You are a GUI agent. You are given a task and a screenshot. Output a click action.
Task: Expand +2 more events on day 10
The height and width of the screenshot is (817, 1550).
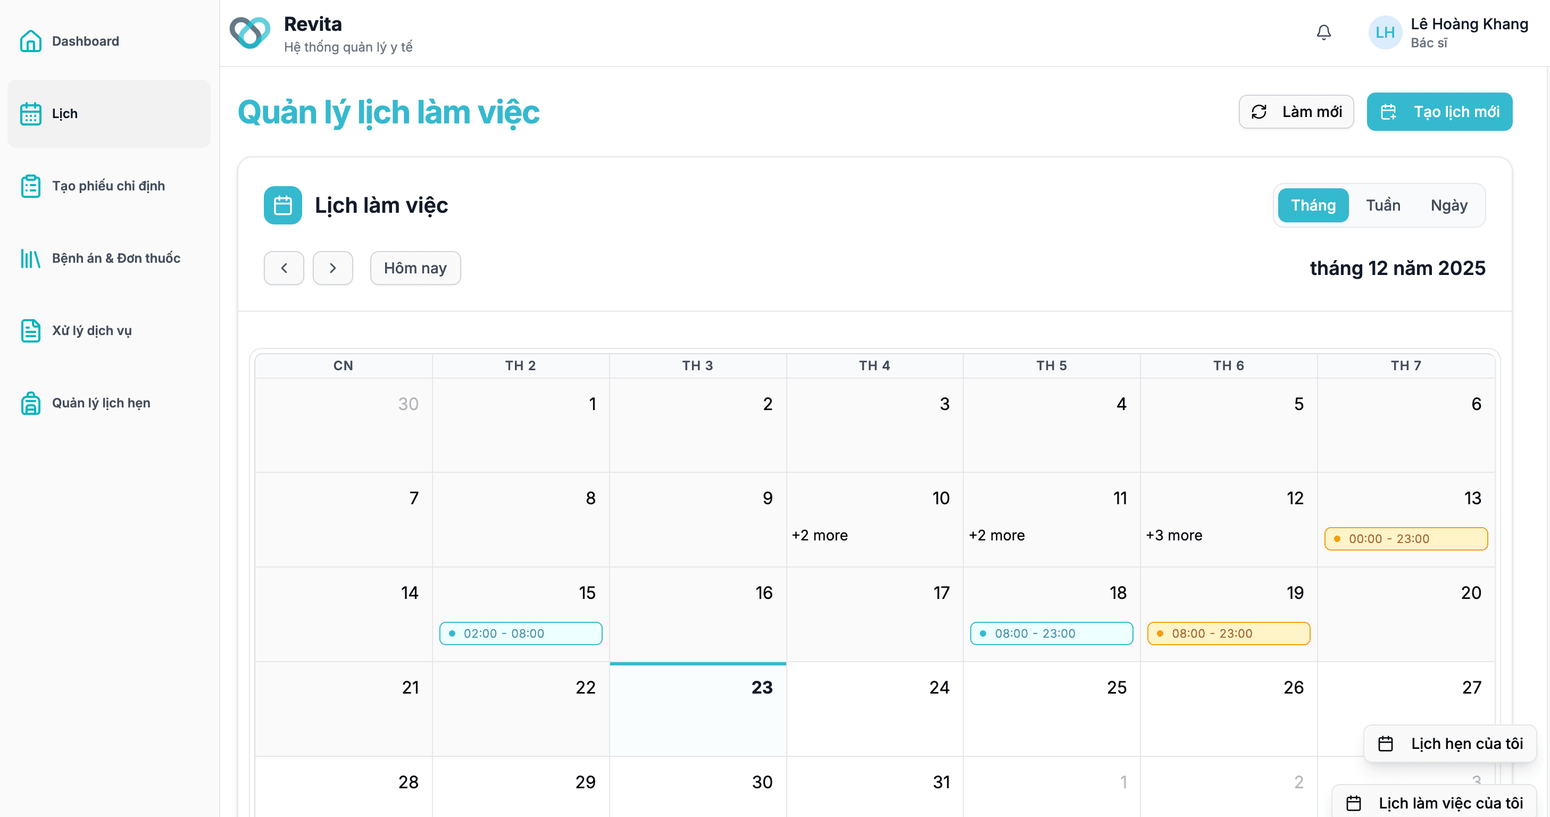[820, 535]
